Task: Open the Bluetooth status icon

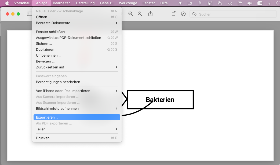Action: 269,3
